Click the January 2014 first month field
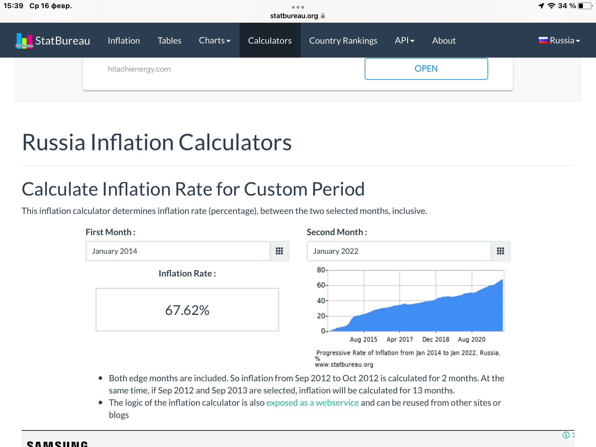 pos(178,251)
